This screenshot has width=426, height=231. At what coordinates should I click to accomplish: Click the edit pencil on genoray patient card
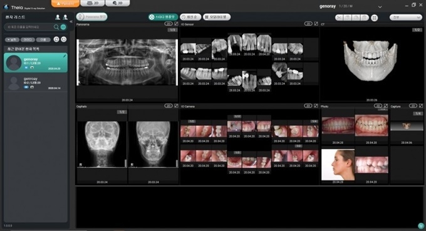click(65, 56)
